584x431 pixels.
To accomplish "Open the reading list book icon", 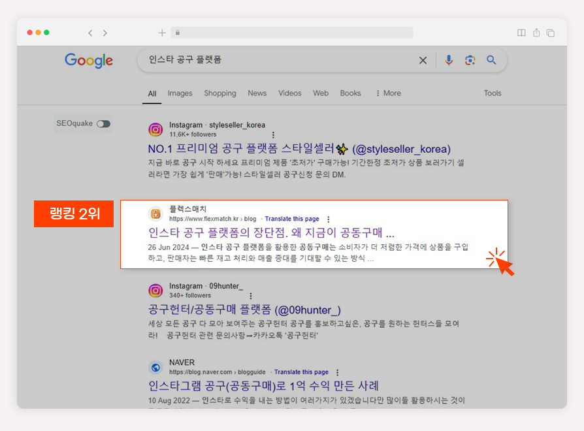I will point(521,33).
